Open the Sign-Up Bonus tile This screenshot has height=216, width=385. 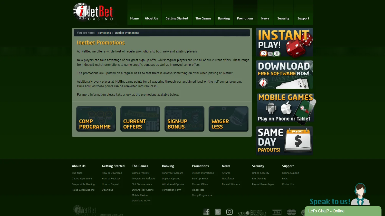[184, 119]
